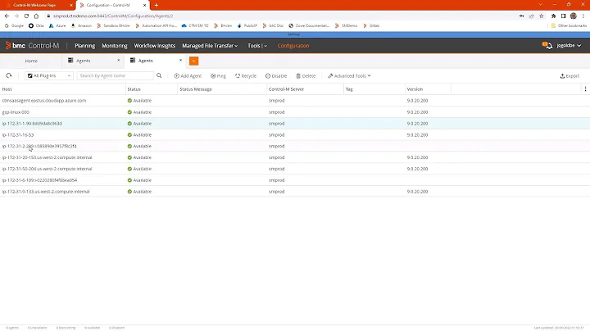Image resolution: width=590 pixels, height=331 pixels.
Task: Export the agents table
Action: coord(570,76)
